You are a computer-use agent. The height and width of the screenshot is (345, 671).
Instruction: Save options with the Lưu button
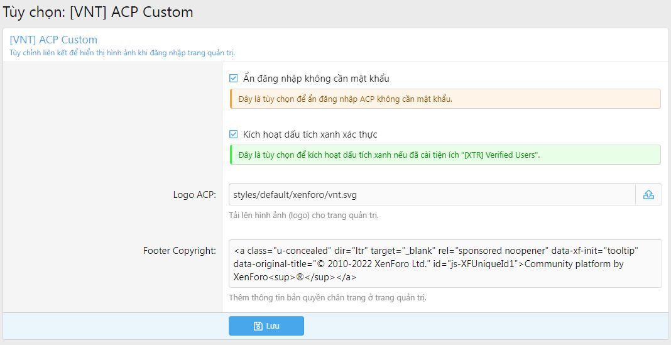coord(266,326)
